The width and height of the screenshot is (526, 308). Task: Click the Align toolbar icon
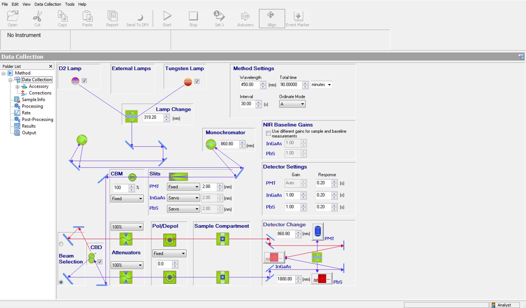(271, 18)
